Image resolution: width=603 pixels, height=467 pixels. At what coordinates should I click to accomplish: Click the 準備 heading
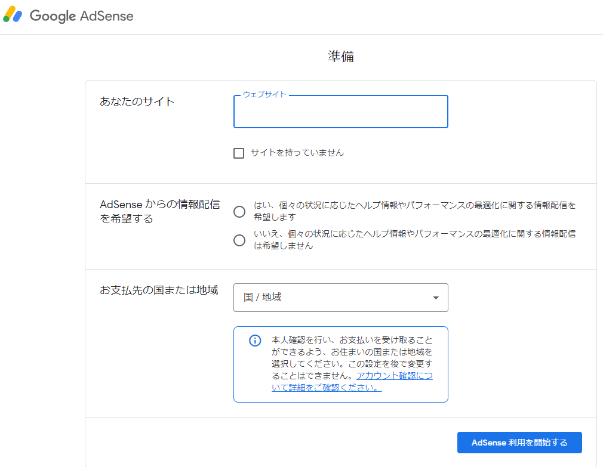(341, 57)
